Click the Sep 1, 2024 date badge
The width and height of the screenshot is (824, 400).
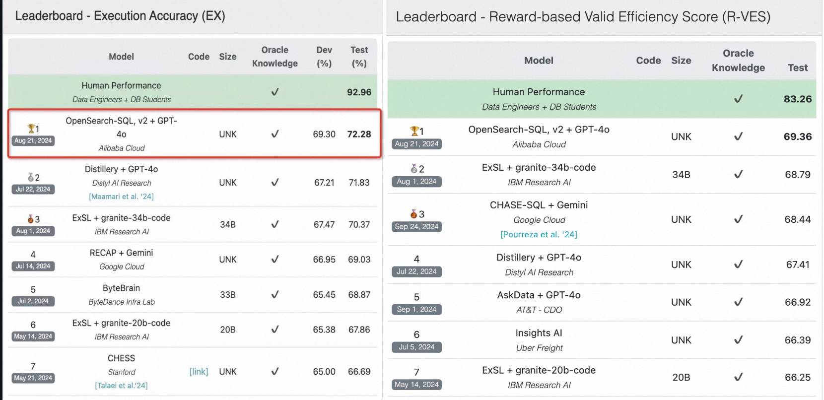click(416, 309)
